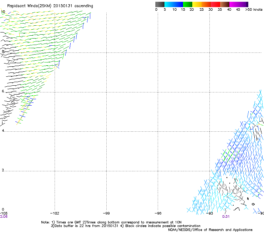This screenshot has width=264, height=232.
Task: Click the longitude label '-105'
Action: pos(4,213)
